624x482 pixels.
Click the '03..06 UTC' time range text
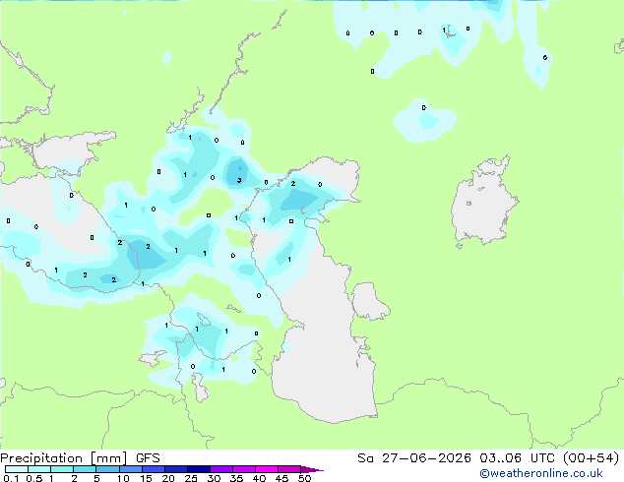click(x=517, y=457)
